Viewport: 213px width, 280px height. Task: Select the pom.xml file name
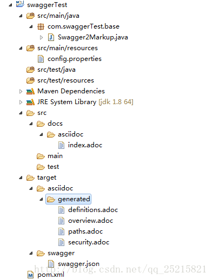(x=51, y=275)
